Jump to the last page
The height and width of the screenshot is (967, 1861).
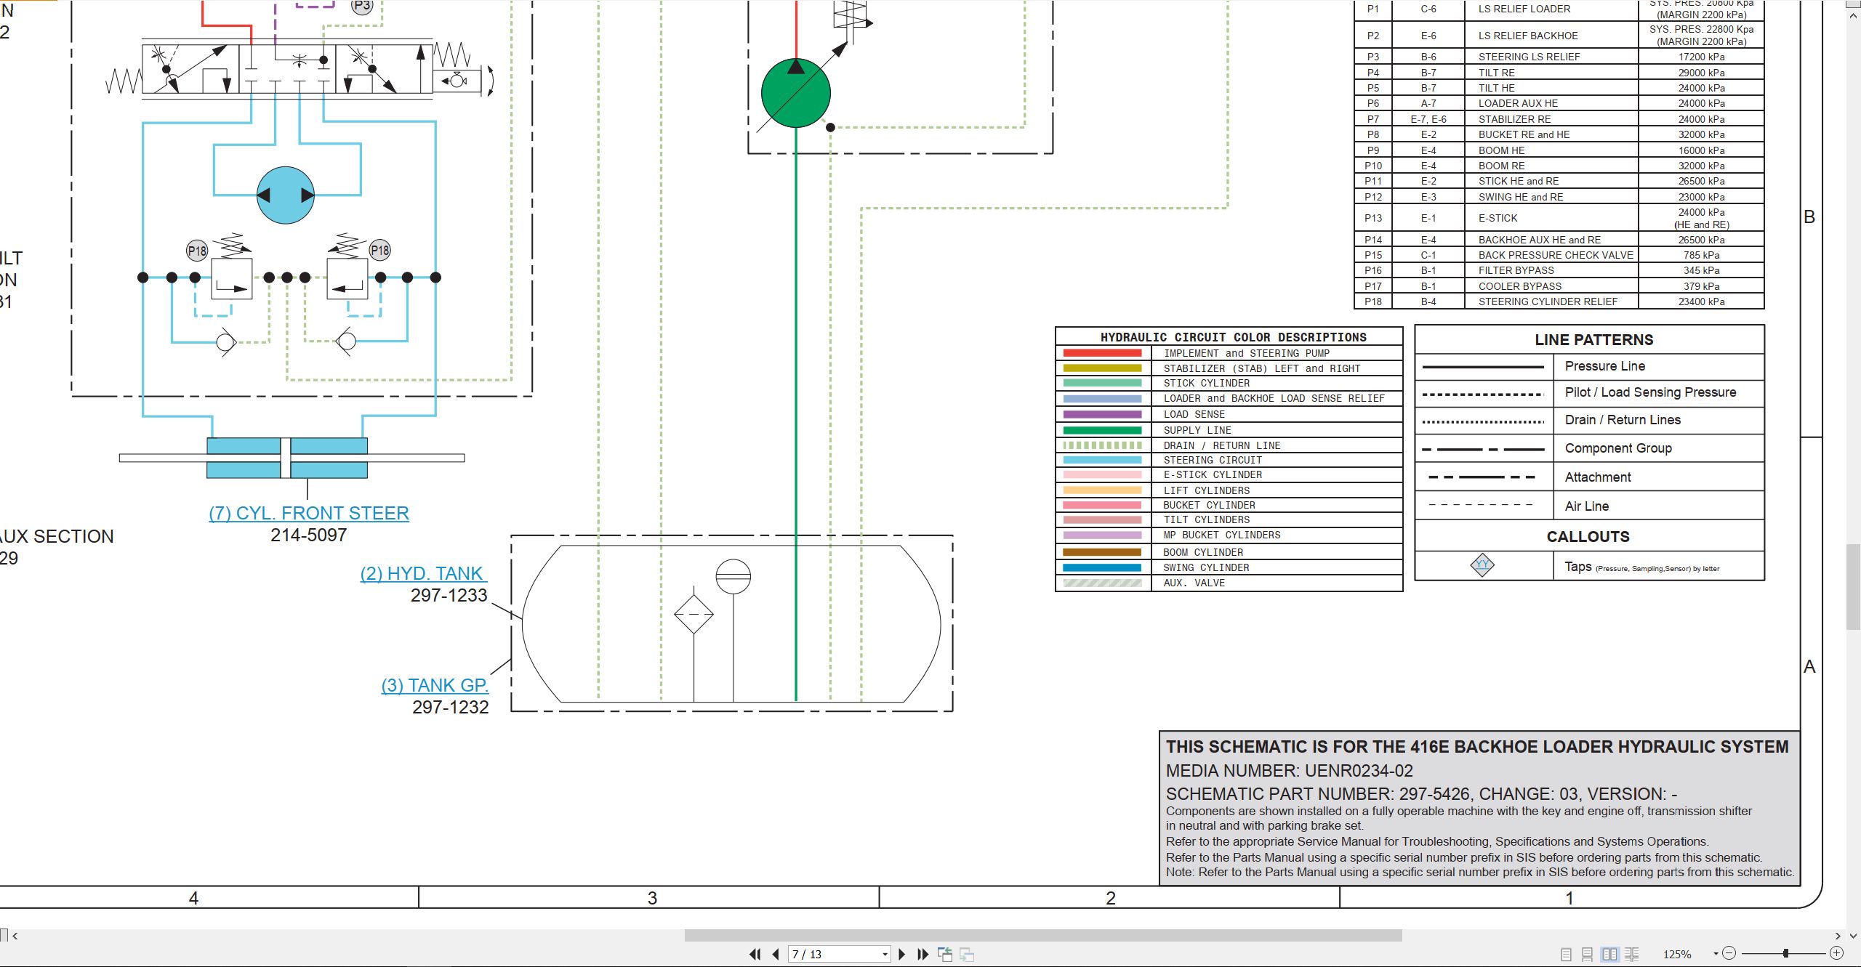923,954
